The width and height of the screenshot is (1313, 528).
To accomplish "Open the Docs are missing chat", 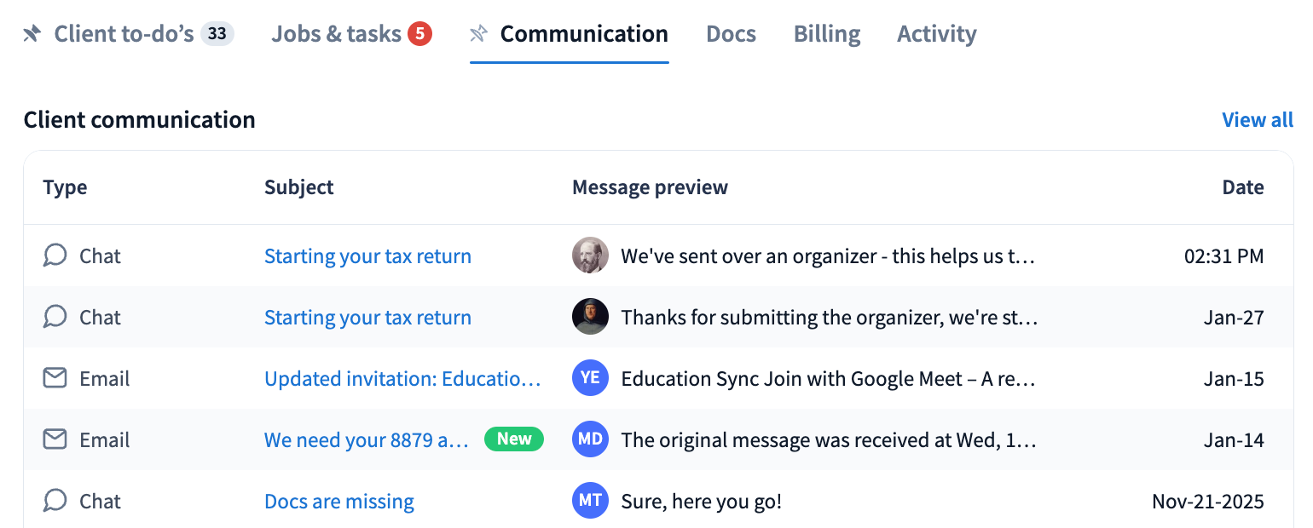I will 338,502.
